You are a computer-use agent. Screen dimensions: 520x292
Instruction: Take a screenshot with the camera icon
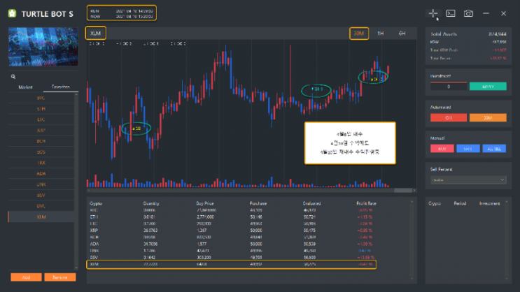(x=468, y=13)
